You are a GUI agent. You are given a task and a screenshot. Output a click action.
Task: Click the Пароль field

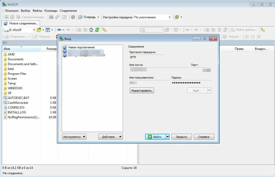(x=191, y=83)
